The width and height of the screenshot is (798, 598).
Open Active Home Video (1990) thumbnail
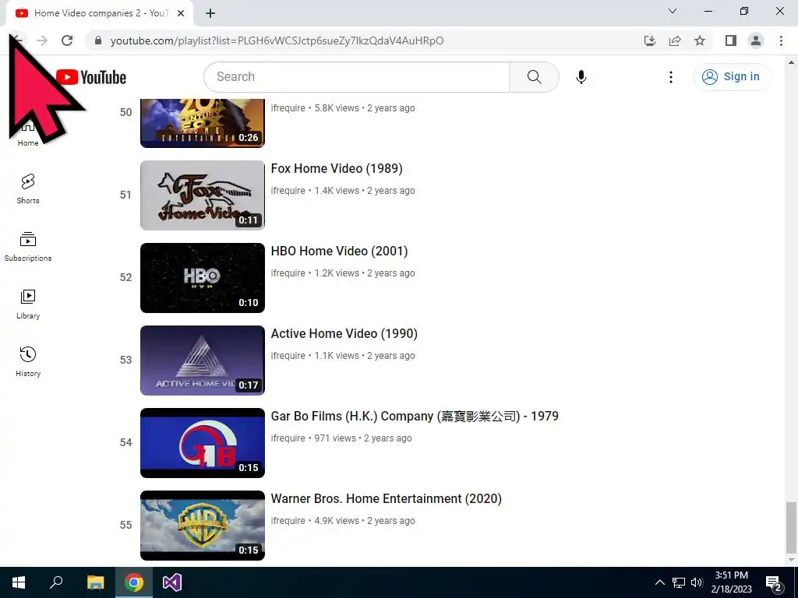coord(203,360)
